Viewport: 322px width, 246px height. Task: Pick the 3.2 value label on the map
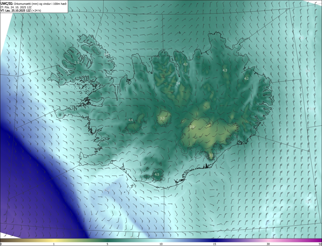tap(211, 155)
